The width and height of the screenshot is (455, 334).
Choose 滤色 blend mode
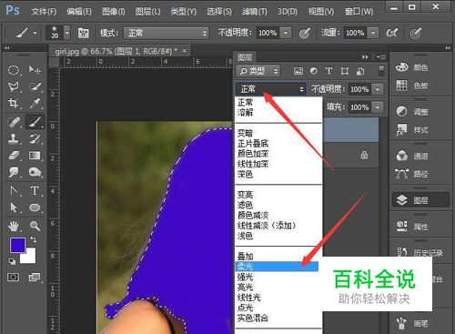tap(245, 205)
